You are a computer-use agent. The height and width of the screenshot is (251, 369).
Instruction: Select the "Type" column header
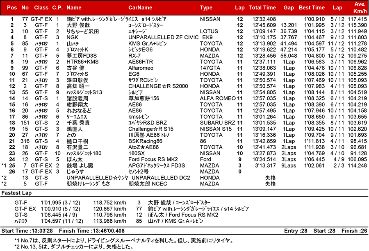206,8
